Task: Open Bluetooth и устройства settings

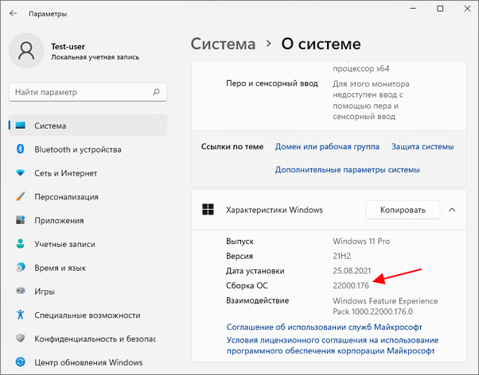Action: pos(78,149)
